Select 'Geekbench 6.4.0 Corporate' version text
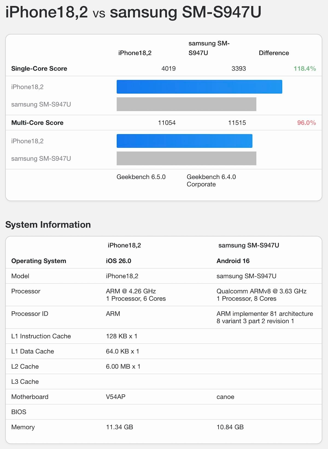Image resolution: width=328 pixels, height=449 pixels. click(x=211, y=181)
